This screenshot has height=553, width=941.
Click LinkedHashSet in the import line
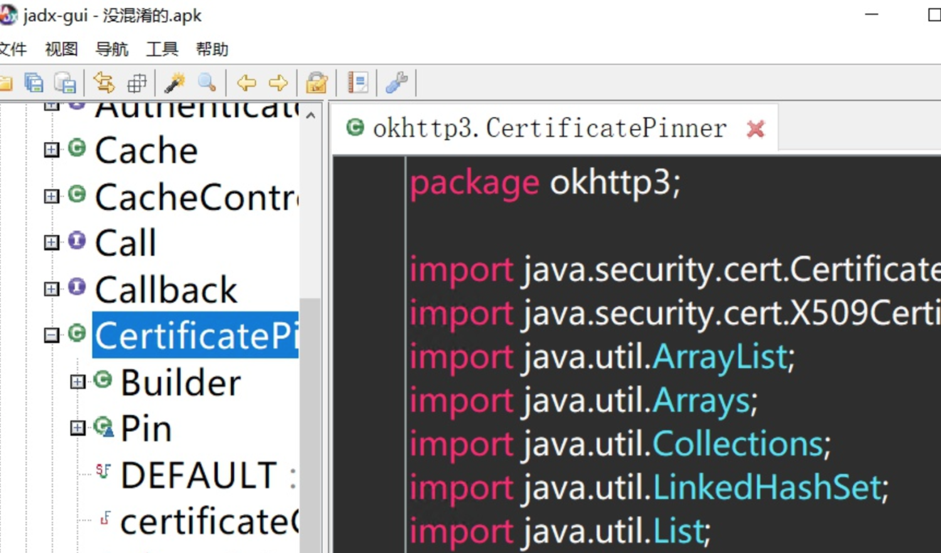pyautogui.click(x=767, y=487)
